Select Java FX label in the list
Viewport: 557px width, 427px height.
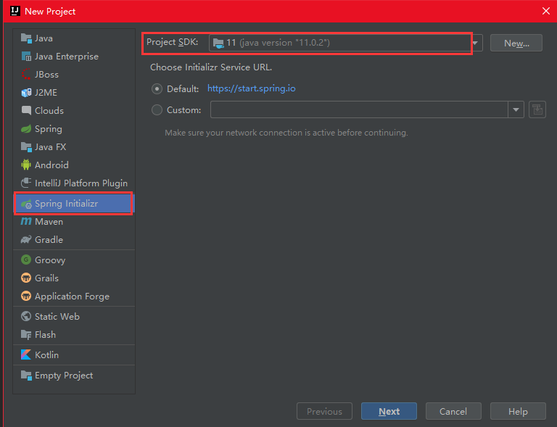(x=51, y=147)
